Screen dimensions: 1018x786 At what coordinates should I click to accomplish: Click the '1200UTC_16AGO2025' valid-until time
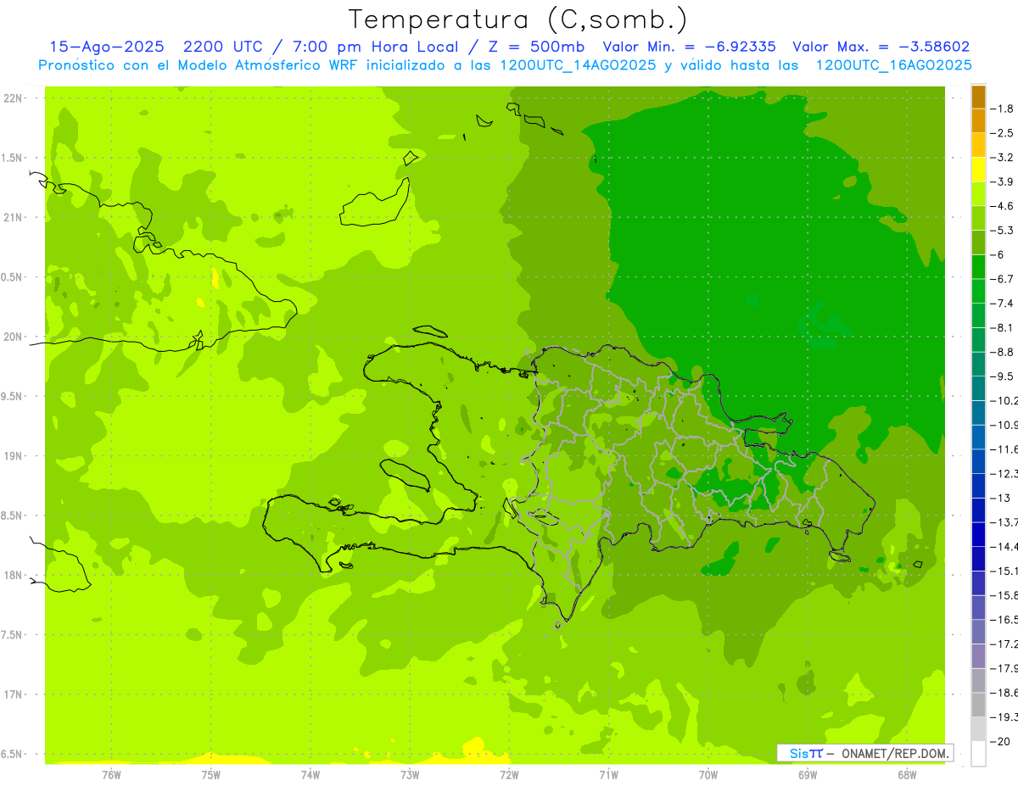[x=893, y=65]
